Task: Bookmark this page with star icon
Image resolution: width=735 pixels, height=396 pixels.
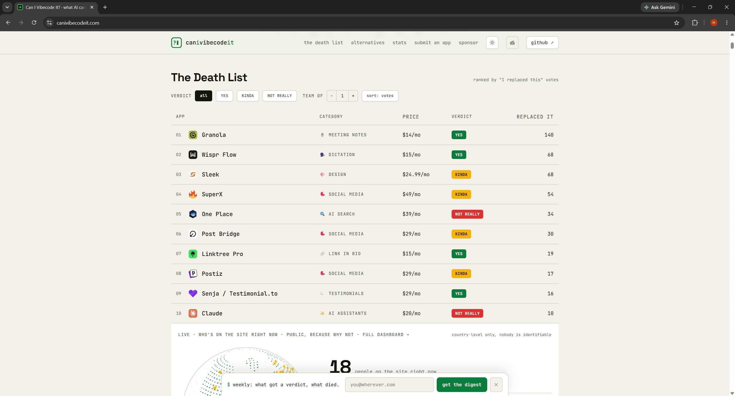Action: pos(676,23)
